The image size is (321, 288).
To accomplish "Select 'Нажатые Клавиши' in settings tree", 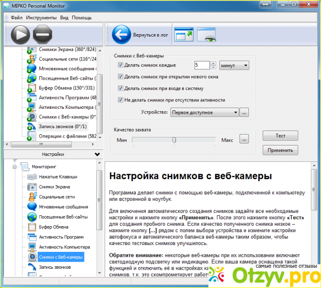I will point(58,177).
